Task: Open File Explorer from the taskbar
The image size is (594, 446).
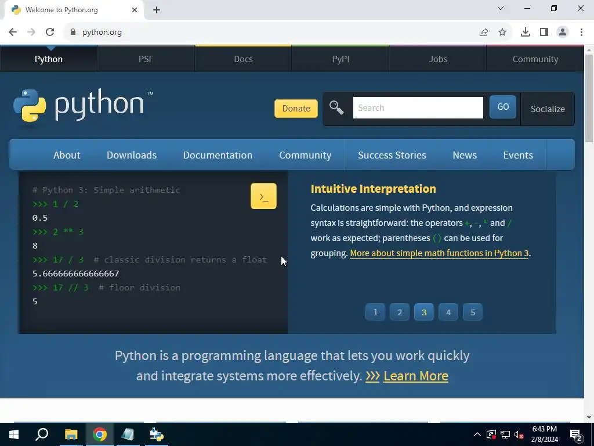Action: pyautogui.click(x=71, y=434)
